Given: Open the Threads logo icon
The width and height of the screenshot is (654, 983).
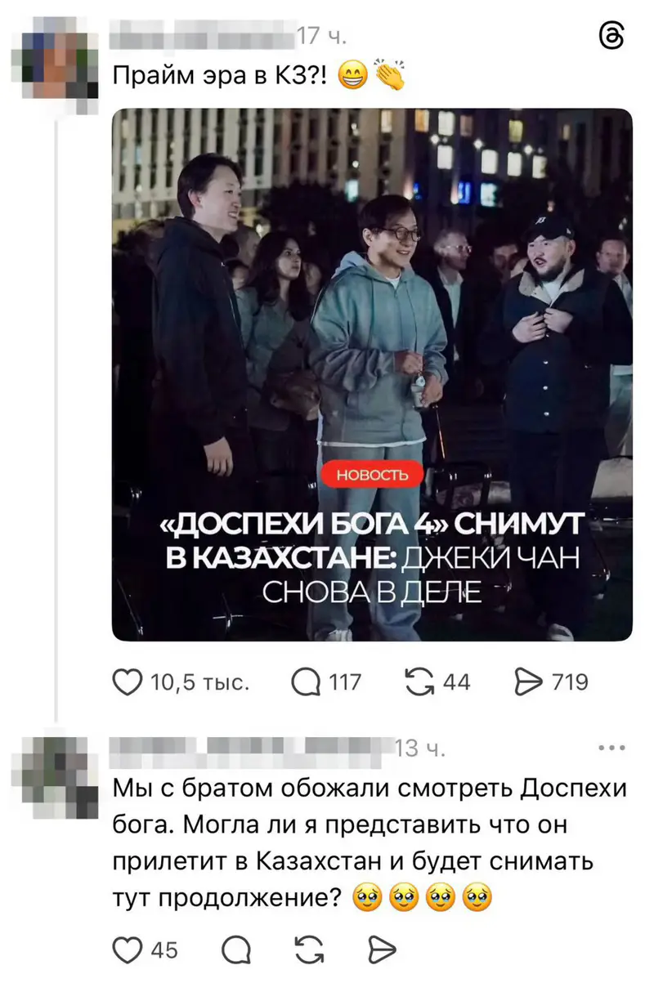Looking at the screenshot, I should [611, 37].
